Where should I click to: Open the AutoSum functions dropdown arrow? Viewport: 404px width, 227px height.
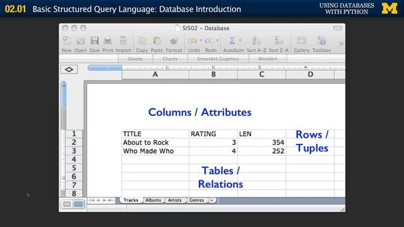click(240, 40)
